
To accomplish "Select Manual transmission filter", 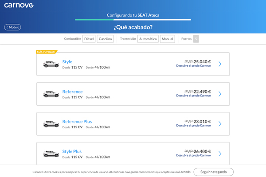I will pos(168,39).
